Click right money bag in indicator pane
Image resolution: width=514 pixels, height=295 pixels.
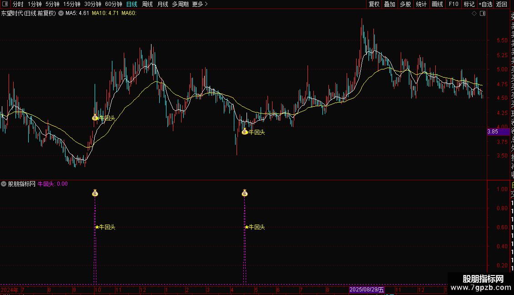tap(245, 193)
